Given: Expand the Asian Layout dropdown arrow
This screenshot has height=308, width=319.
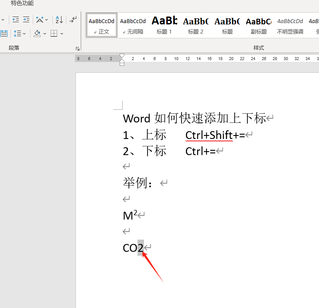Looking at the screenshot, I should pos(47,20).
